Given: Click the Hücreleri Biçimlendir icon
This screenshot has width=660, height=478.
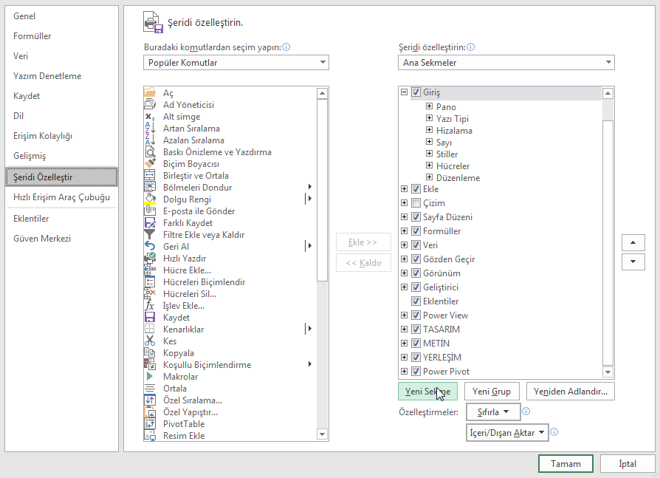Looking at the screenshot, I should [150, 281].
